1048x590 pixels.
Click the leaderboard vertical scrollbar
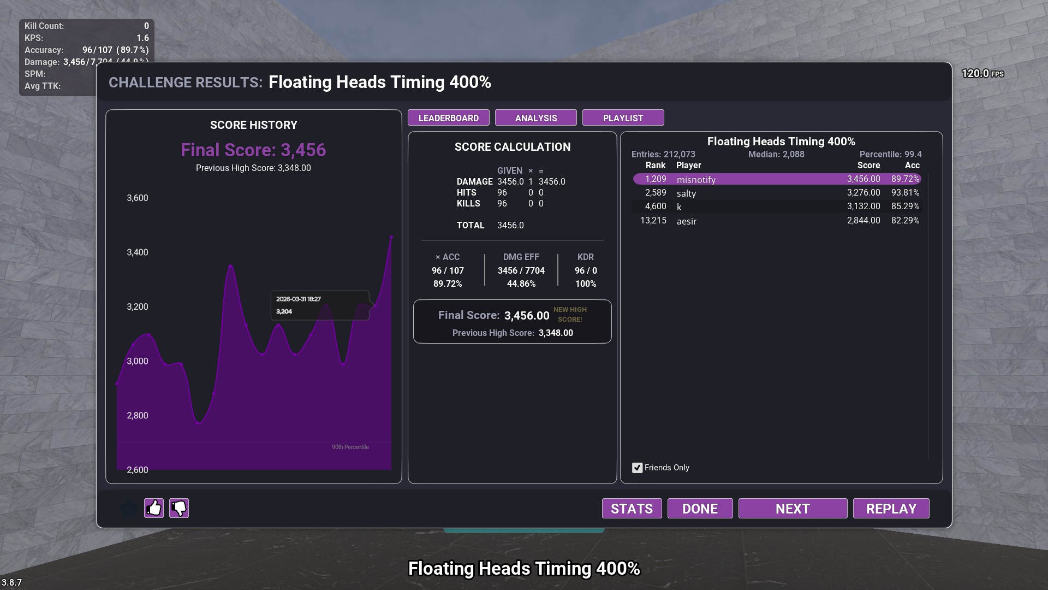coord(928,317)
